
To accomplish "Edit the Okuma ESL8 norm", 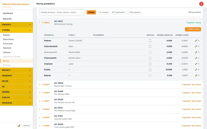I will tap(196, 52).
